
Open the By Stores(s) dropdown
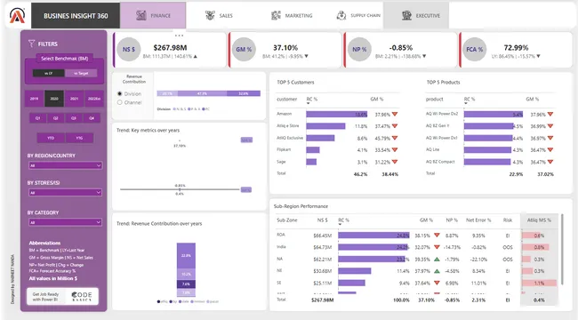pos(65,192)
